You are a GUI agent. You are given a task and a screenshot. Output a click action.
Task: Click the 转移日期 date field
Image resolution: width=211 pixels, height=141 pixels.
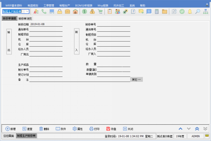point(46,24)
